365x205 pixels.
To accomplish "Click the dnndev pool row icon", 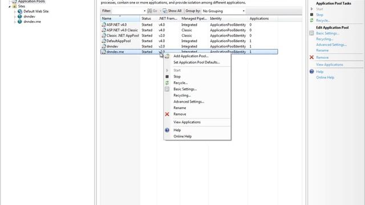I will [104, 46].
